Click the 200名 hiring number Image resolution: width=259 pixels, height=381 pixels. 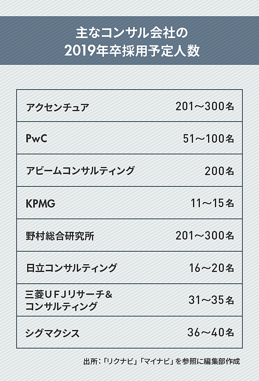(x=219, y=171)
